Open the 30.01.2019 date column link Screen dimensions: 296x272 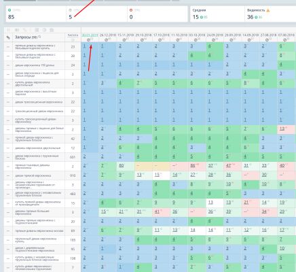pos(90,35)
